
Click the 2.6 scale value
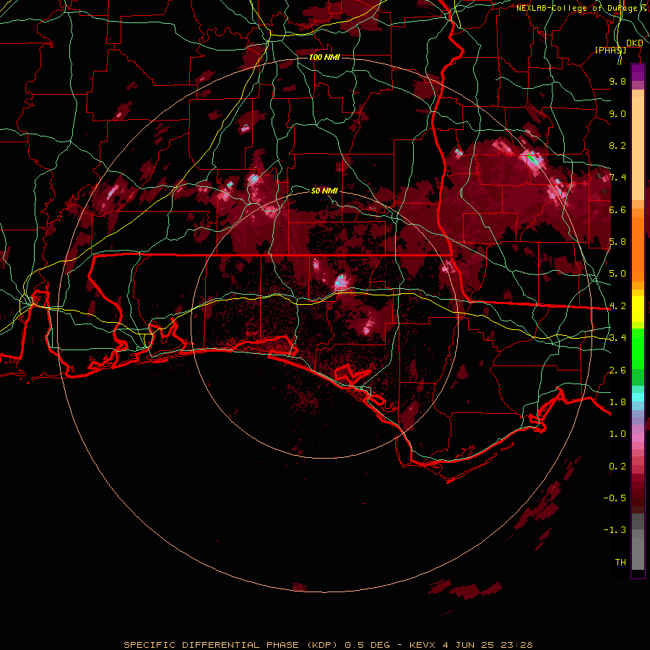pyautogui.click(x=617, y=370)
